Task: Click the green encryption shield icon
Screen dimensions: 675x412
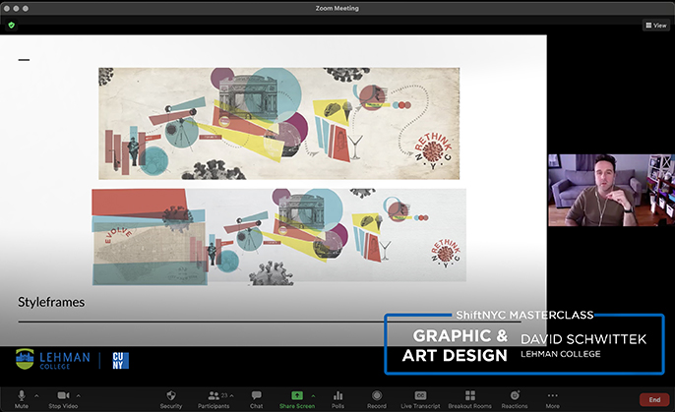Action: 12,26
